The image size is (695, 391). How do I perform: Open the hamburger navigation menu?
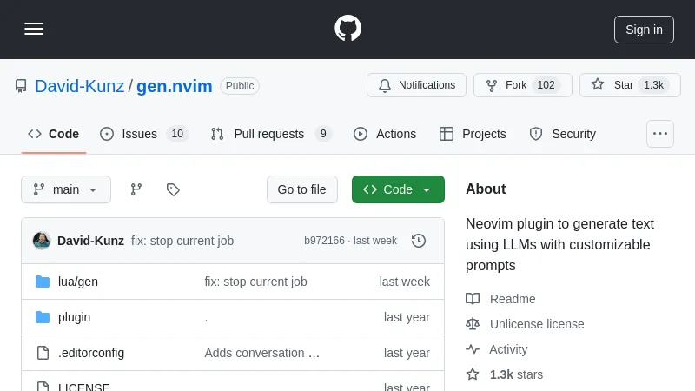(34, 29)
